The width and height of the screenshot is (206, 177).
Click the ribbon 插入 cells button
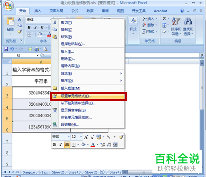(150, 19)
